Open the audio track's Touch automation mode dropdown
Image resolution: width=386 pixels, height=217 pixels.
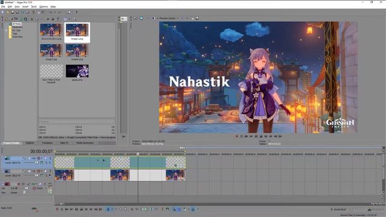click(x=46, y=188)
